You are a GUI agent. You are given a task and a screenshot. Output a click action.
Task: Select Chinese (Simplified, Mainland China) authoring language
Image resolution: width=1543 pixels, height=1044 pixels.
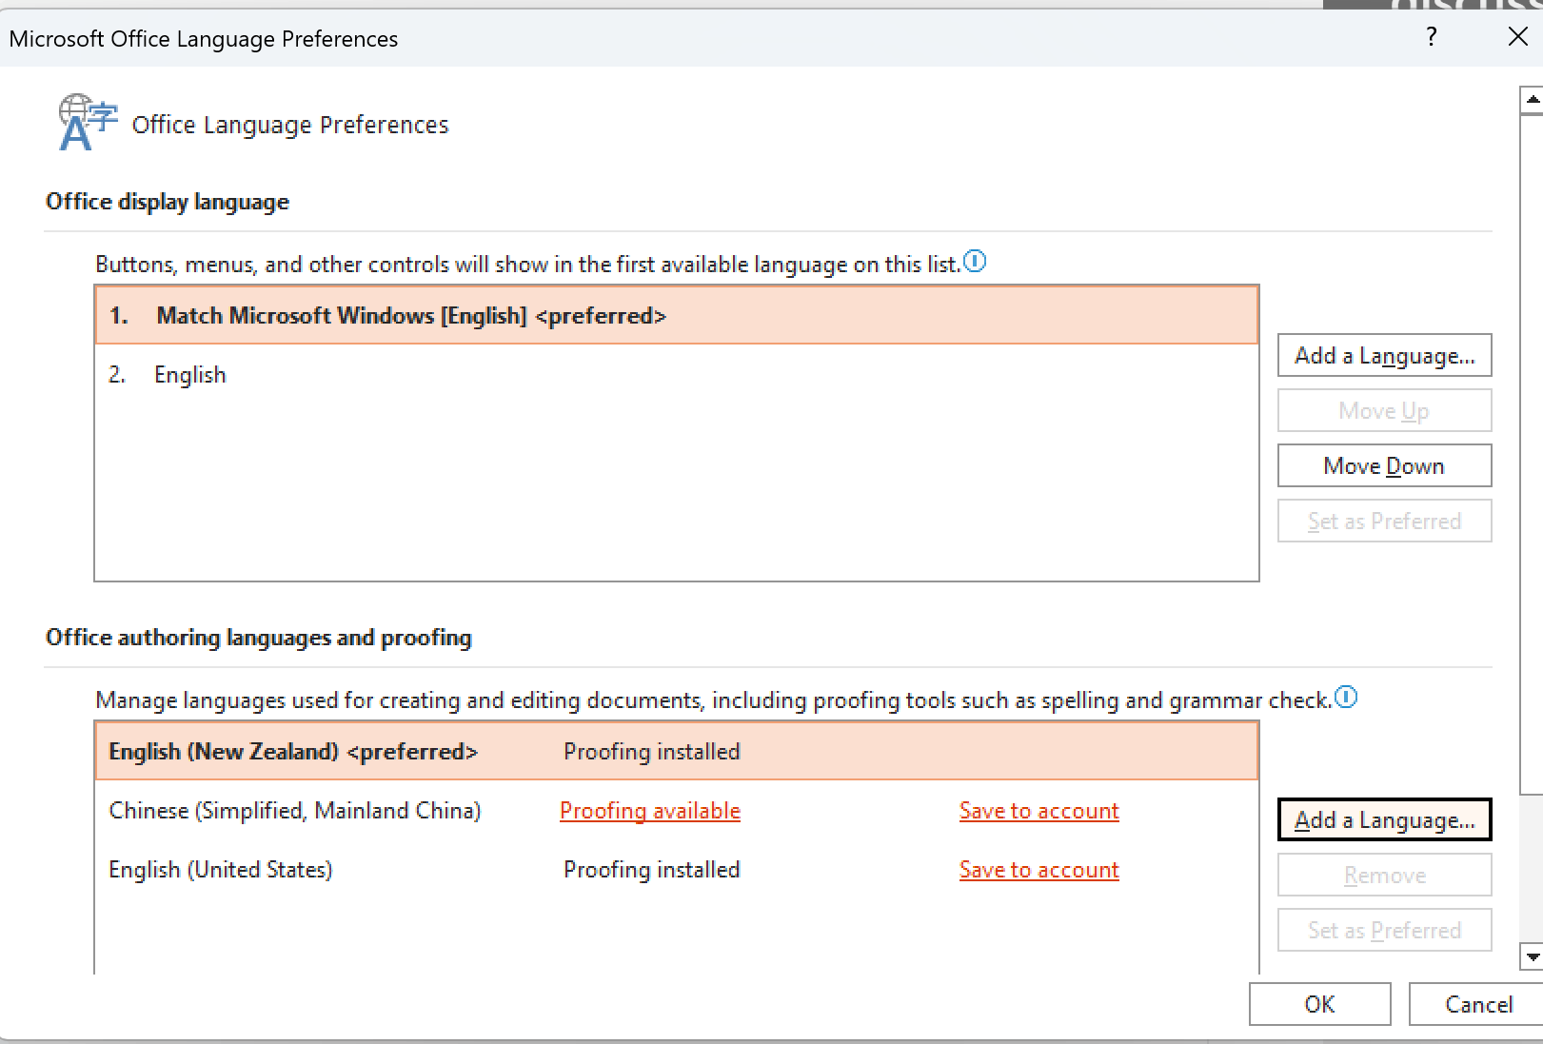click(677, 810)
